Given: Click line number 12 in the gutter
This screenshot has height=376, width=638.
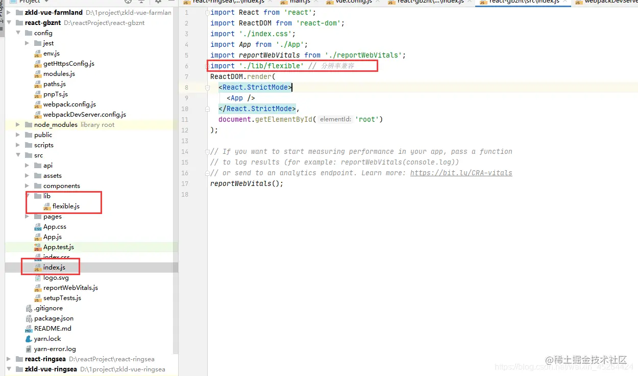Looking at the screenshot, I should (x=185, y=130).
